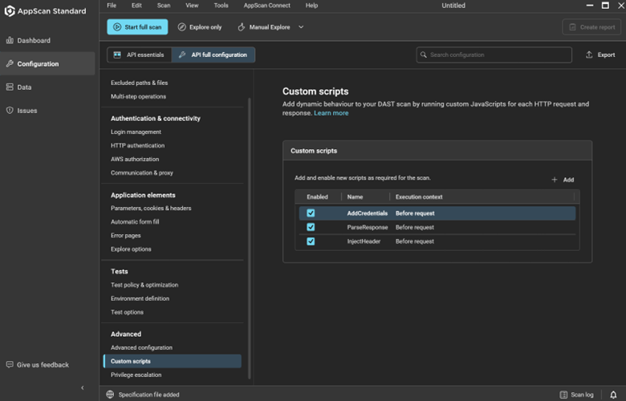Open Automatic form fill settings
Screen dimensions: 626x401
135,221
